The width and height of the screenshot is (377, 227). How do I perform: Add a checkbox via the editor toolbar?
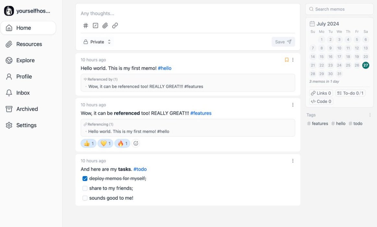pos(95,26)
